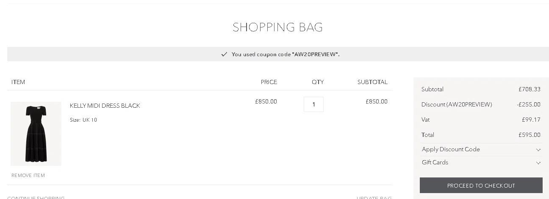Focus the quantity input field
The width and height of the screenshot is (549, 199).
(313, 104)
